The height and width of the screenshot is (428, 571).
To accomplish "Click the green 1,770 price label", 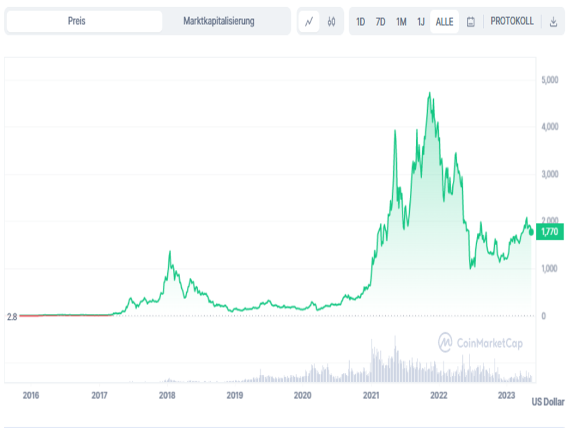I will tap(549, 232).
